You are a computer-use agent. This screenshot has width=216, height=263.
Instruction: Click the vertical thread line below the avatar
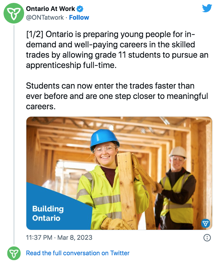pyautogui.click(x=13, y=129)
